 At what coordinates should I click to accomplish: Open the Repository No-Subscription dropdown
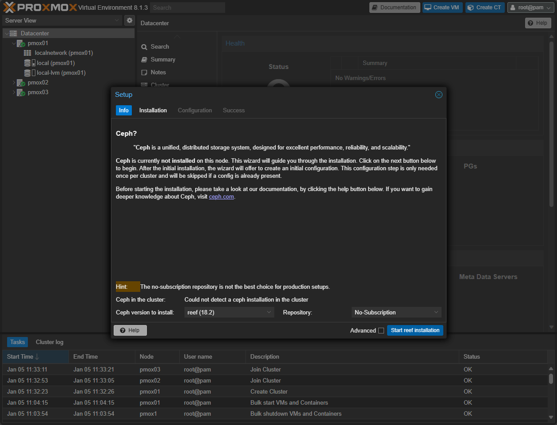396,313
